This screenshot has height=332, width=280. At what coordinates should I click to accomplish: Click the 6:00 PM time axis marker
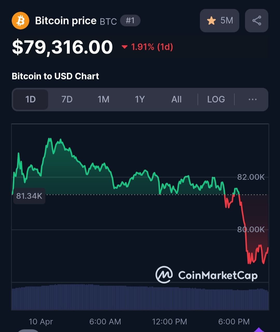click(x=234, y=322)
